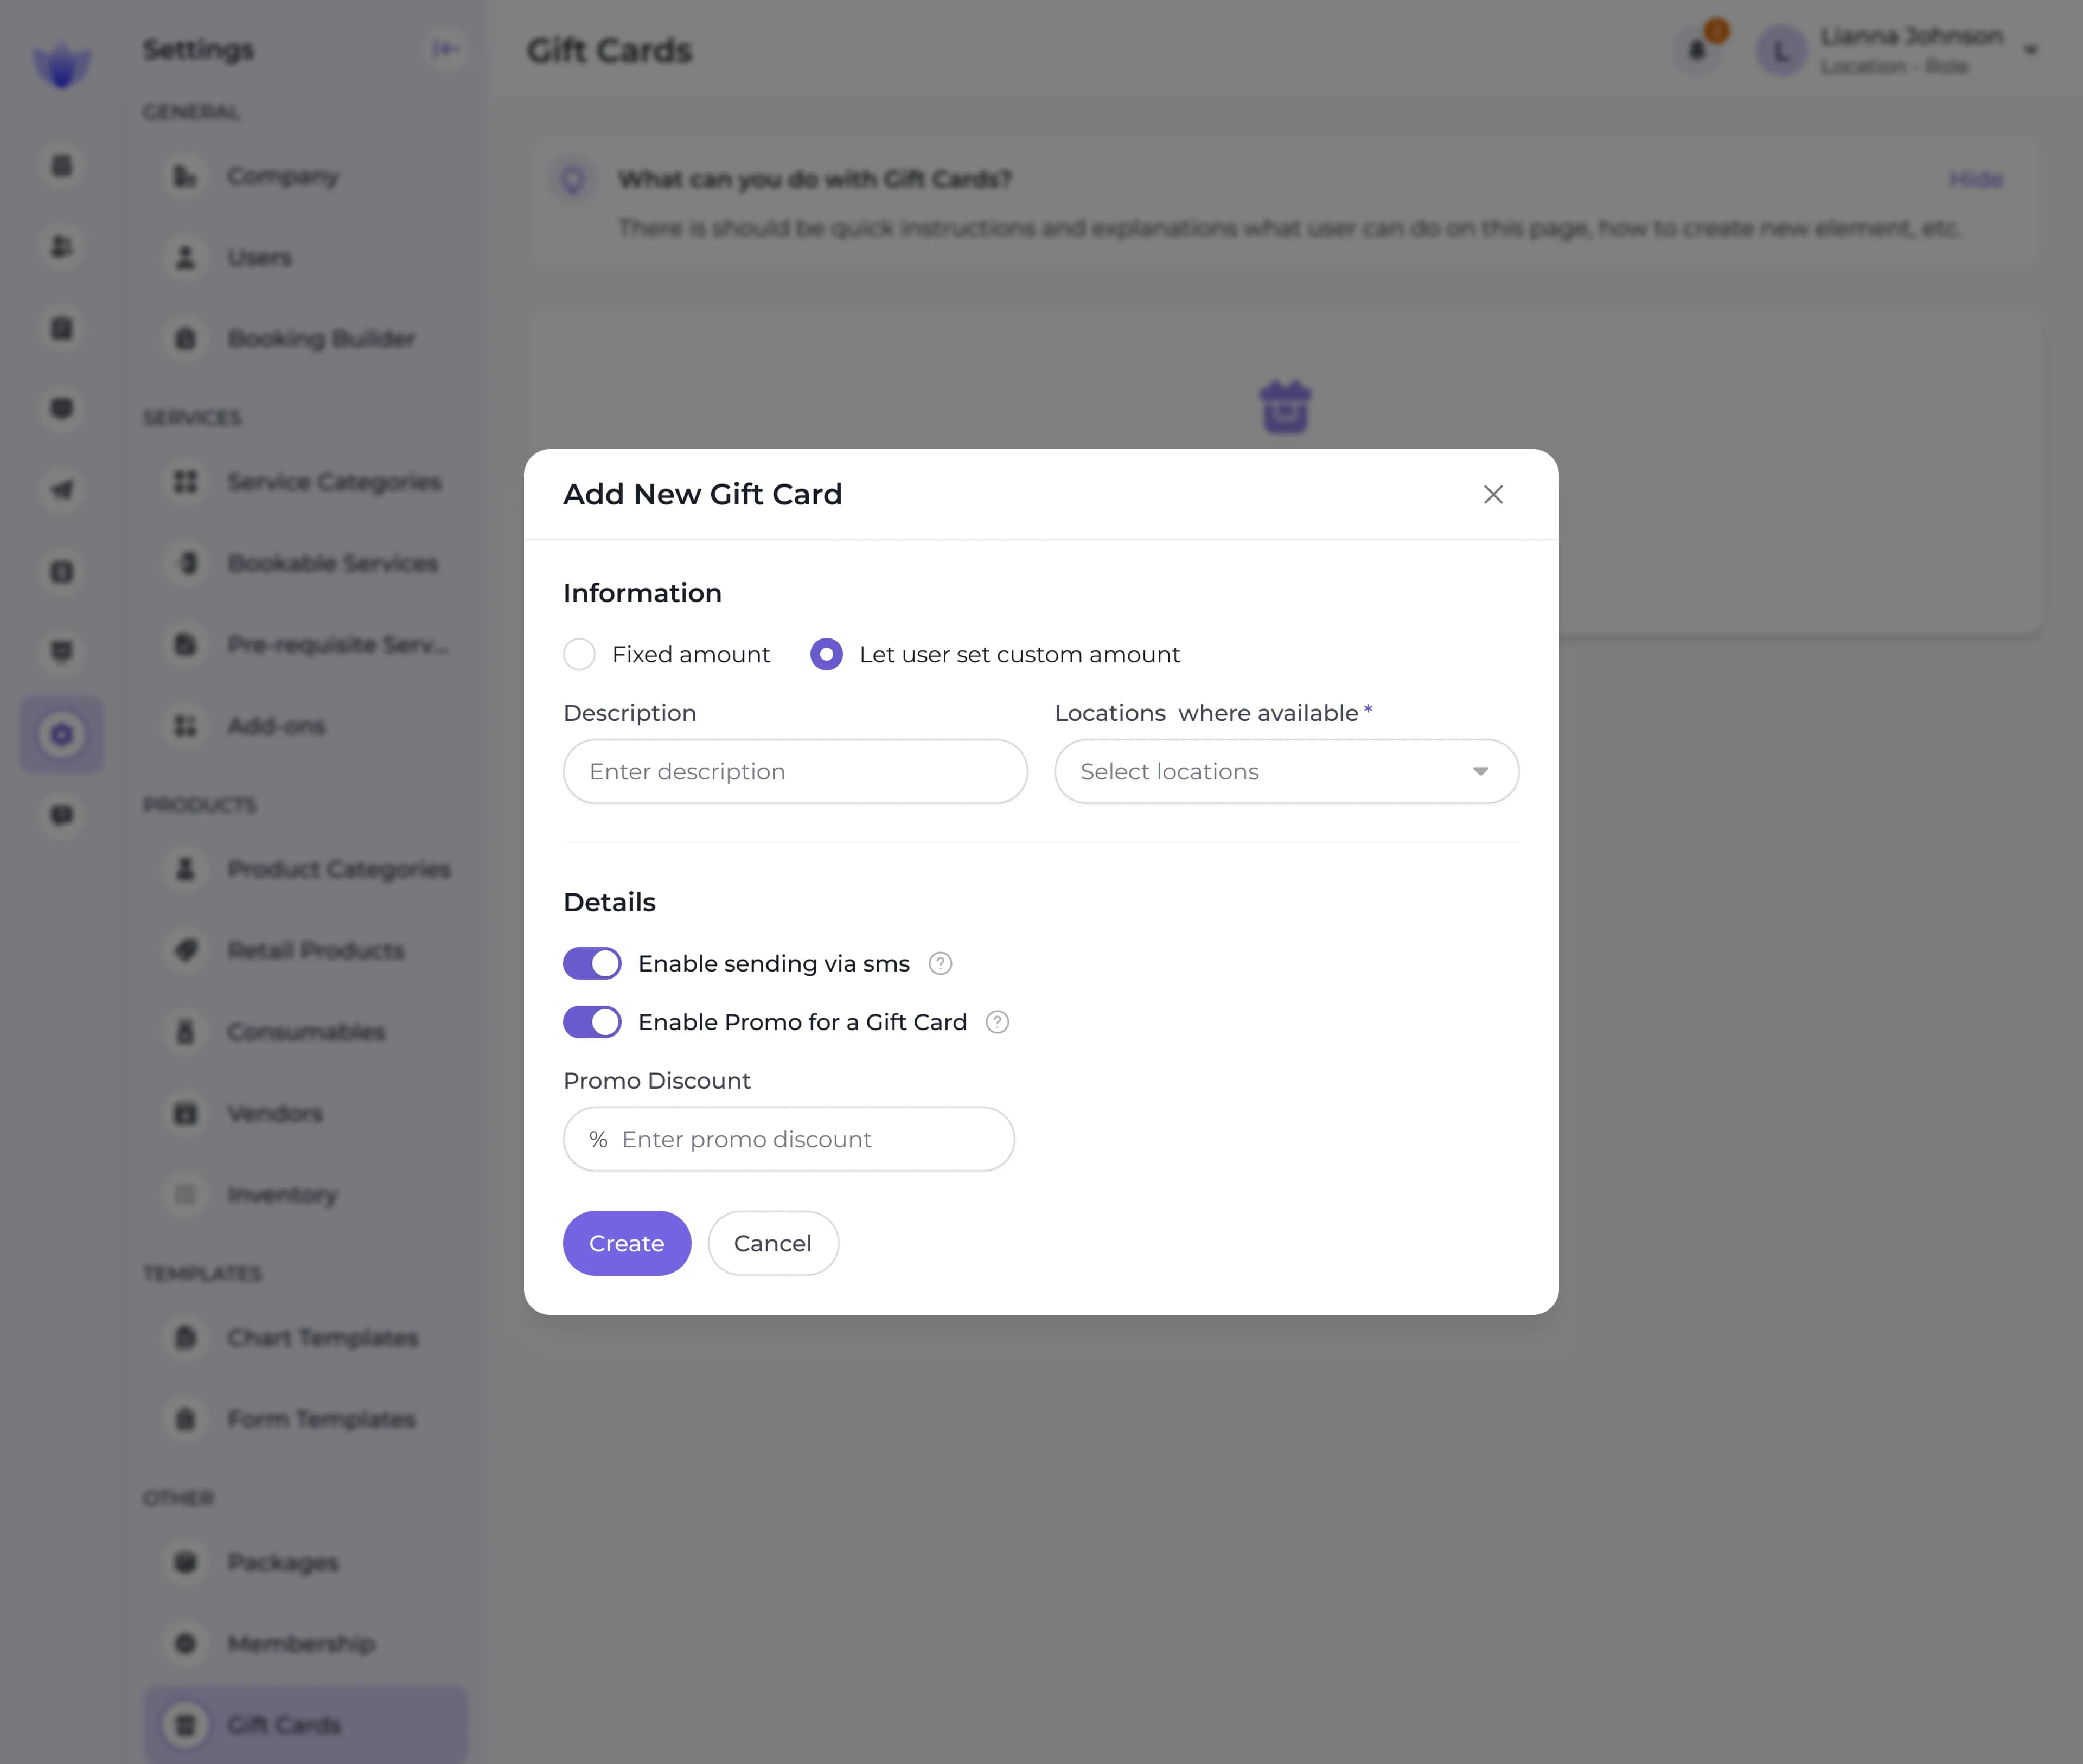Viewport: 2083px width, 1764px height.
Task: Disable sending via sms
Action: tap(592, 963)
